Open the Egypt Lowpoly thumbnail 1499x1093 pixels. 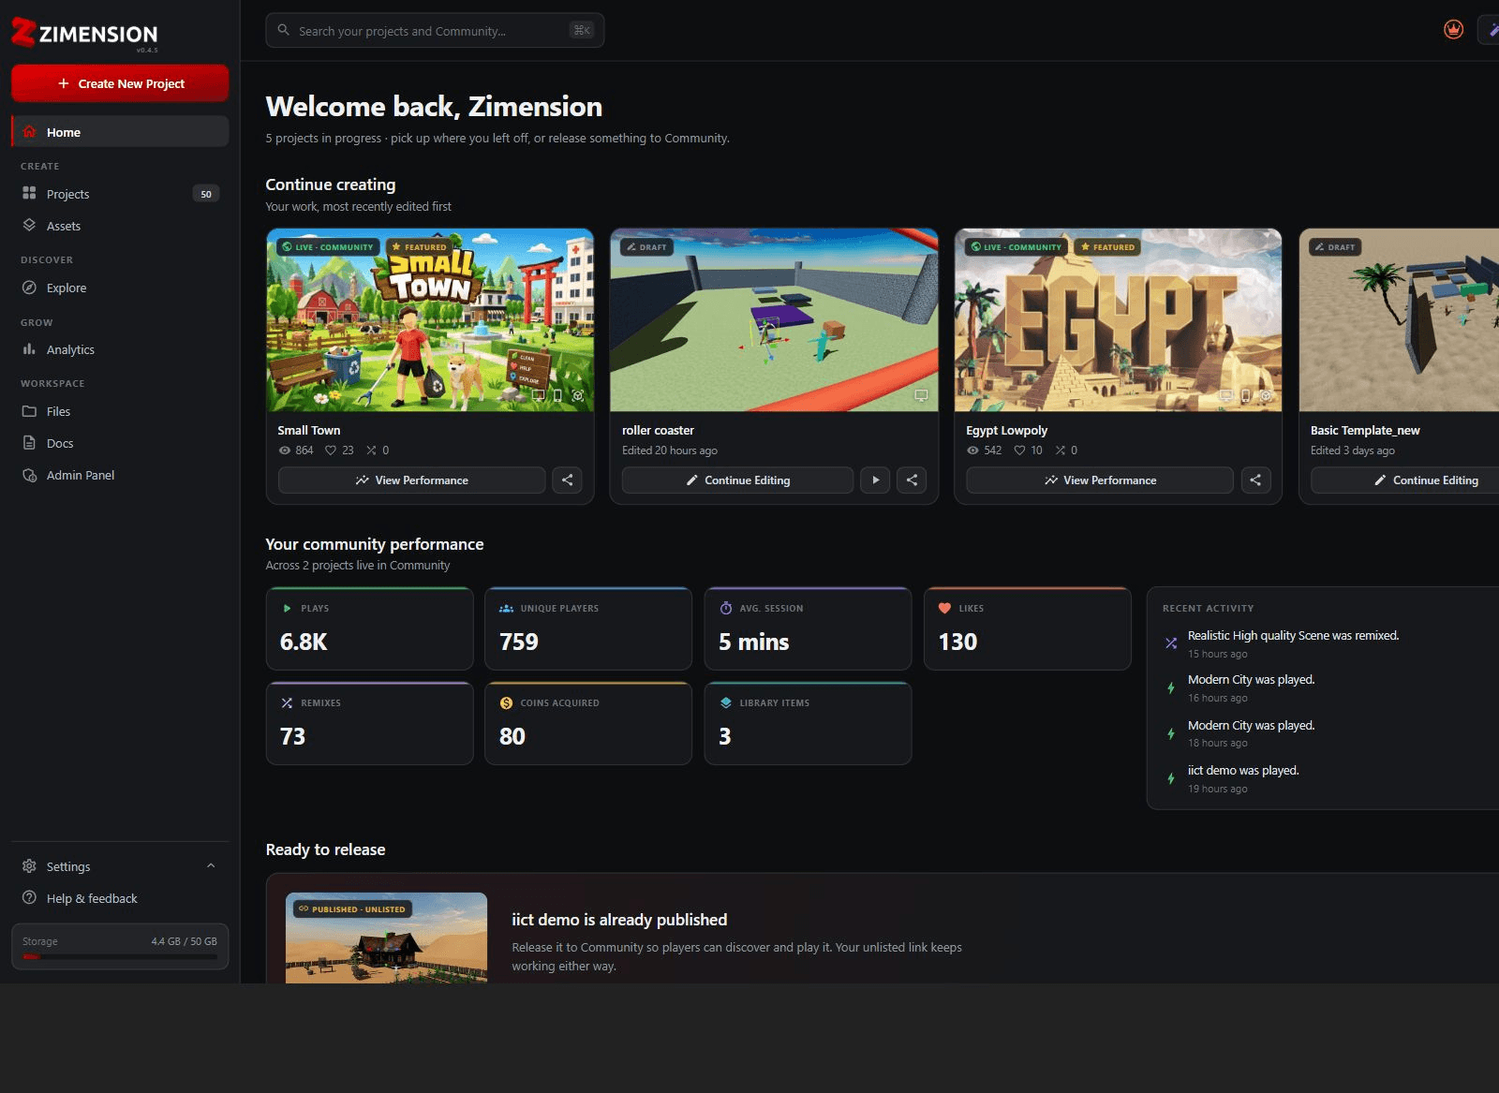click(1118, 320)
